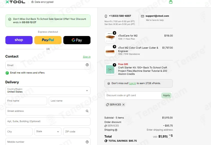Viewport: 211px width, 145px height.
Task: Open the Country/Region dropdown
Action: pos(48,90)
